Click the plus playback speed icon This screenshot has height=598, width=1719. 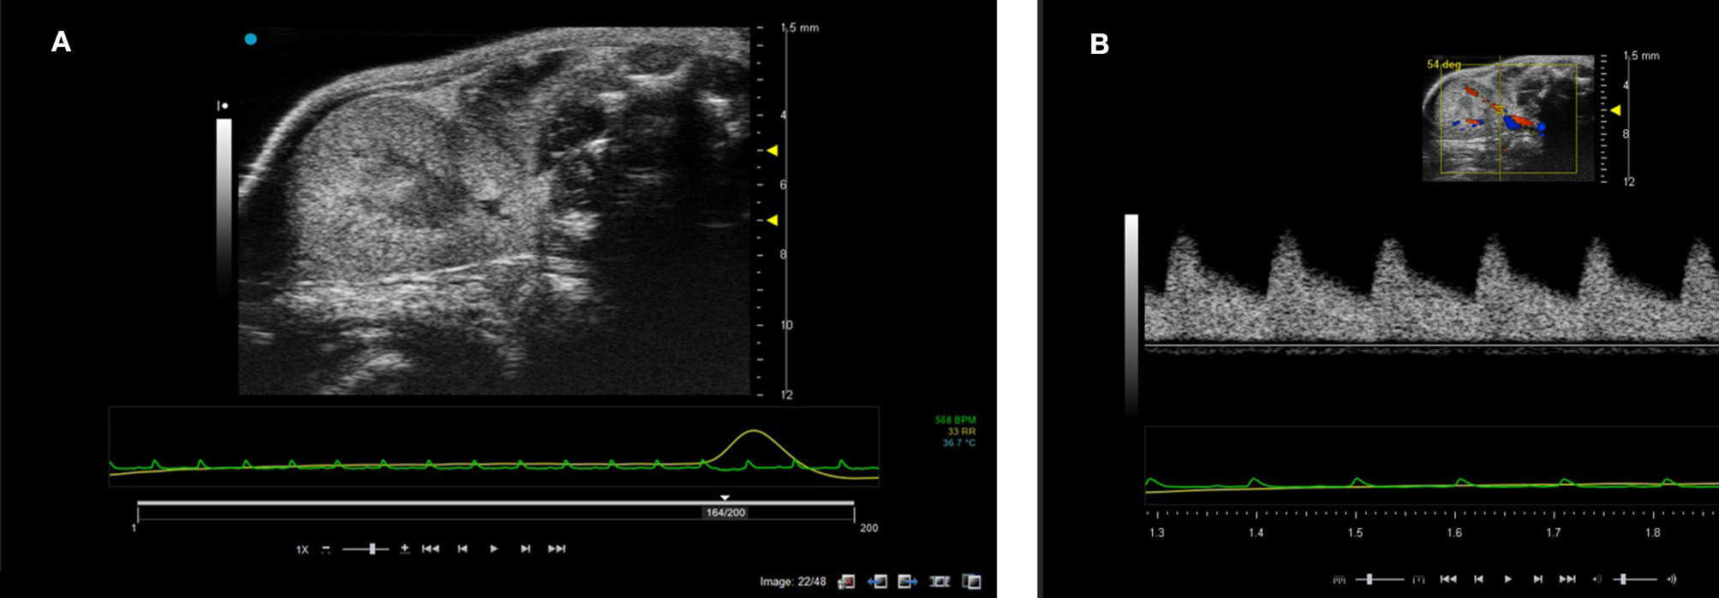click(404, 549)
